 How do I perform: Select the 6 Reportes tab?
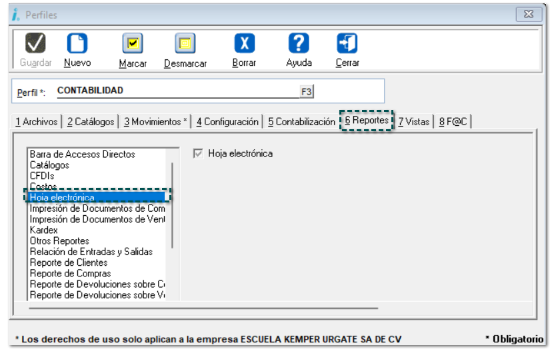tap(367, 121)
